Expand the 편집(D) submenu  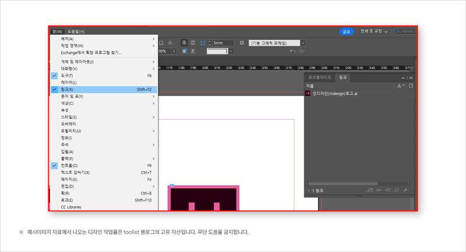tap(104, 186)
